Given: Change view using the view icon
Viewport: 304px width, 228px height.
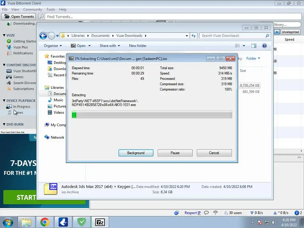Looking at the screenshot, I should (x=237, y=46).
